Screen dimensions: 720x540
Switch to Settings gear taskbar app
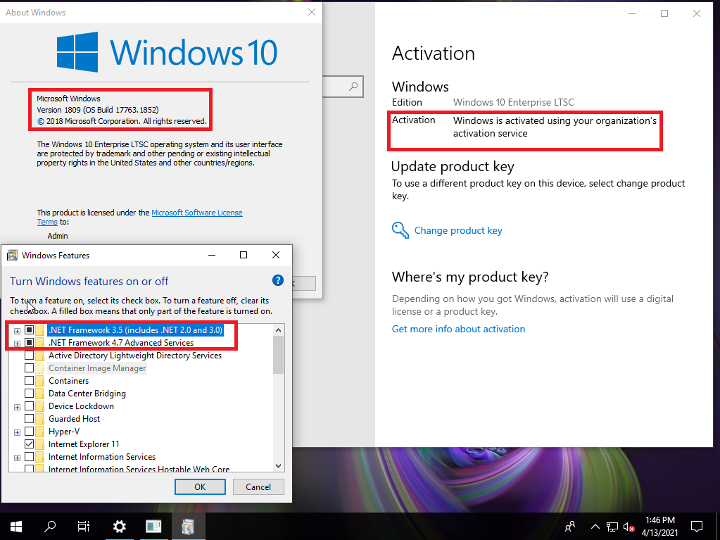120,526
